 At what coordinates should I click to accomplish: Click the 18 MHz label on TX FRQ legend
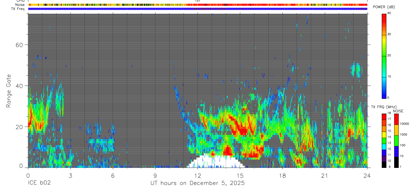click(389, 114)
